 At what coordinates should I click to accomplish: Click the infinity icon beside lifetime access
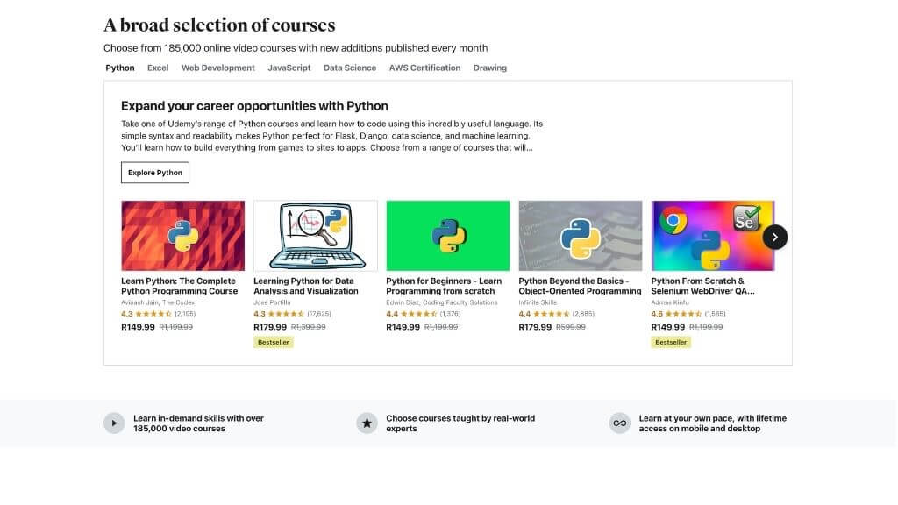tap(620, 423)
